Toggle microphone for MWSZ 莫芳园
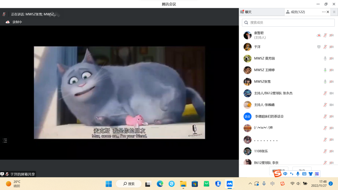The height and width of the screenshot is (190, 338). 325,59
